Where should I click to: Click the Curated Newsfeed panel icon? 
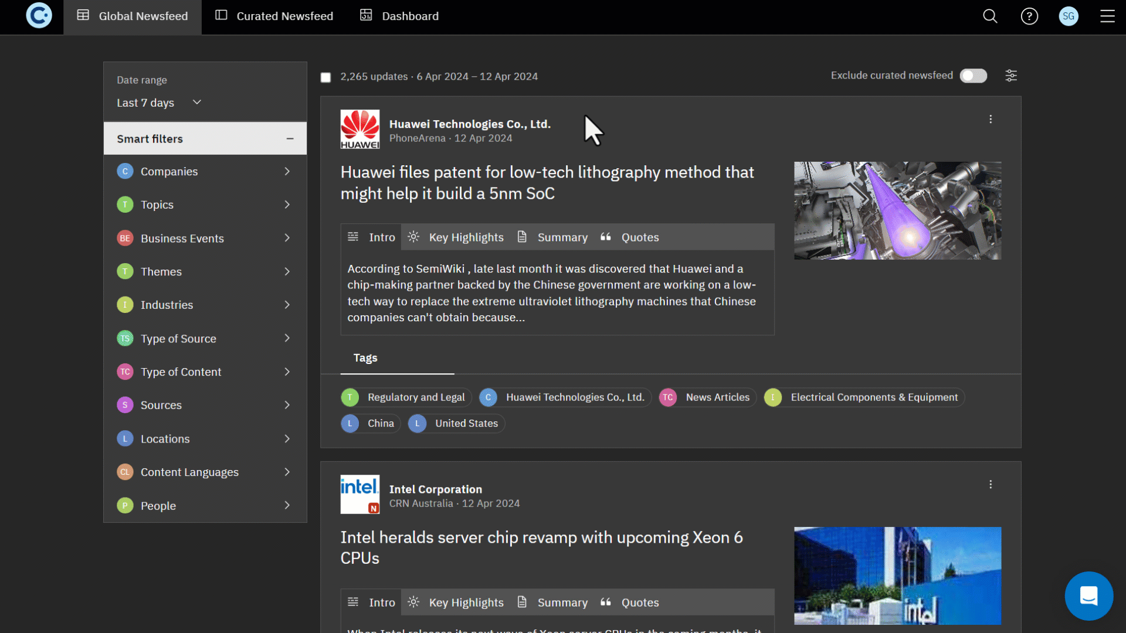click(221, 15)
